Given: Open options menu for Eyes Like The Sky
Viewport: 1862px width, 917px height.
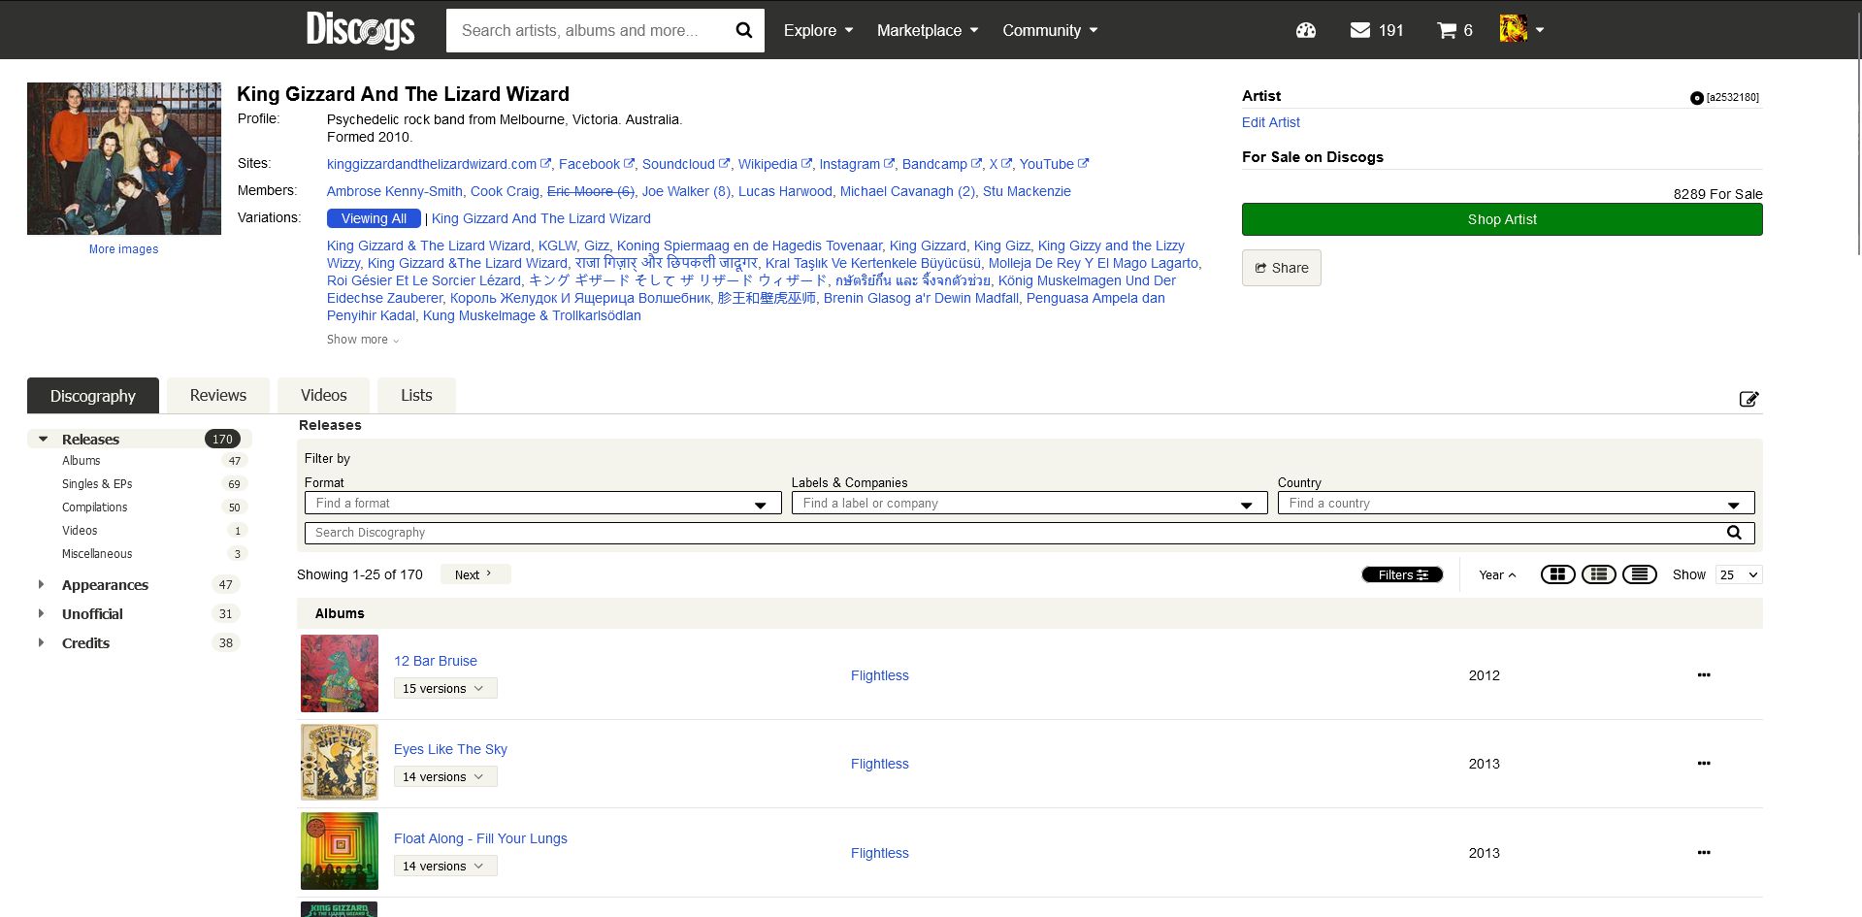Looking at the screenshot, I should (x=1704, y=763).
